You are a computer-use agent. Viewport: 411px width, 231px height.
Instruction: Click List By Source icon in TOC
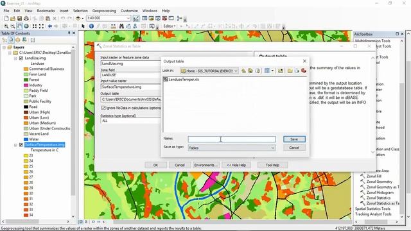click(11, 40)
